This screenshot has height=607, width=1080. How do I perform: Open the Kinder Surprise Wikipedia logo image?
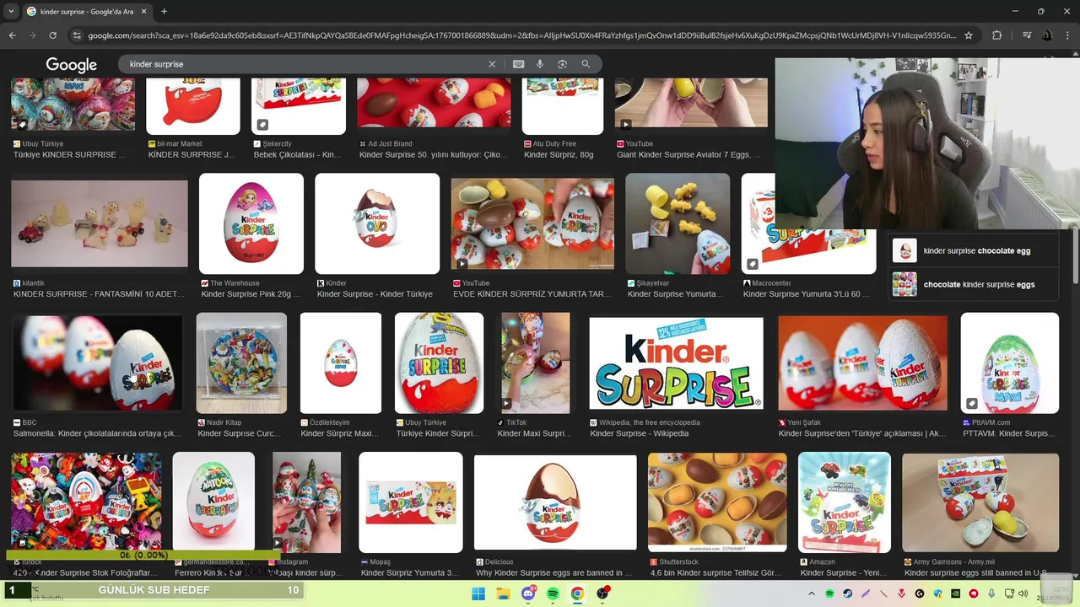coord(676,363)
